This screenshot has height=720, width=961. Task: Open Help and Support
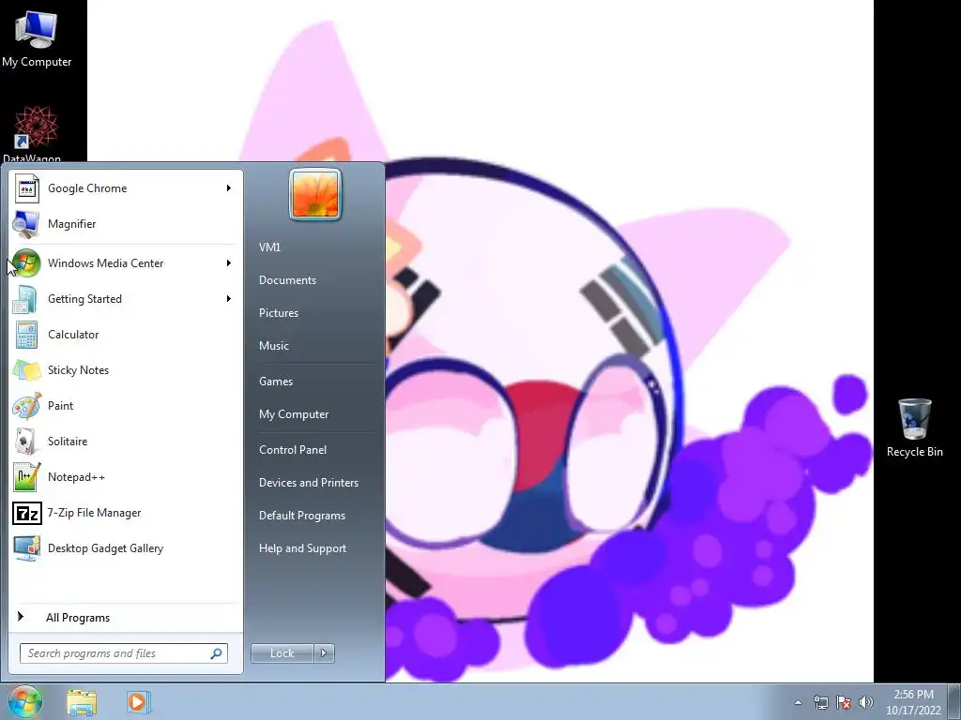click(302, 548)
